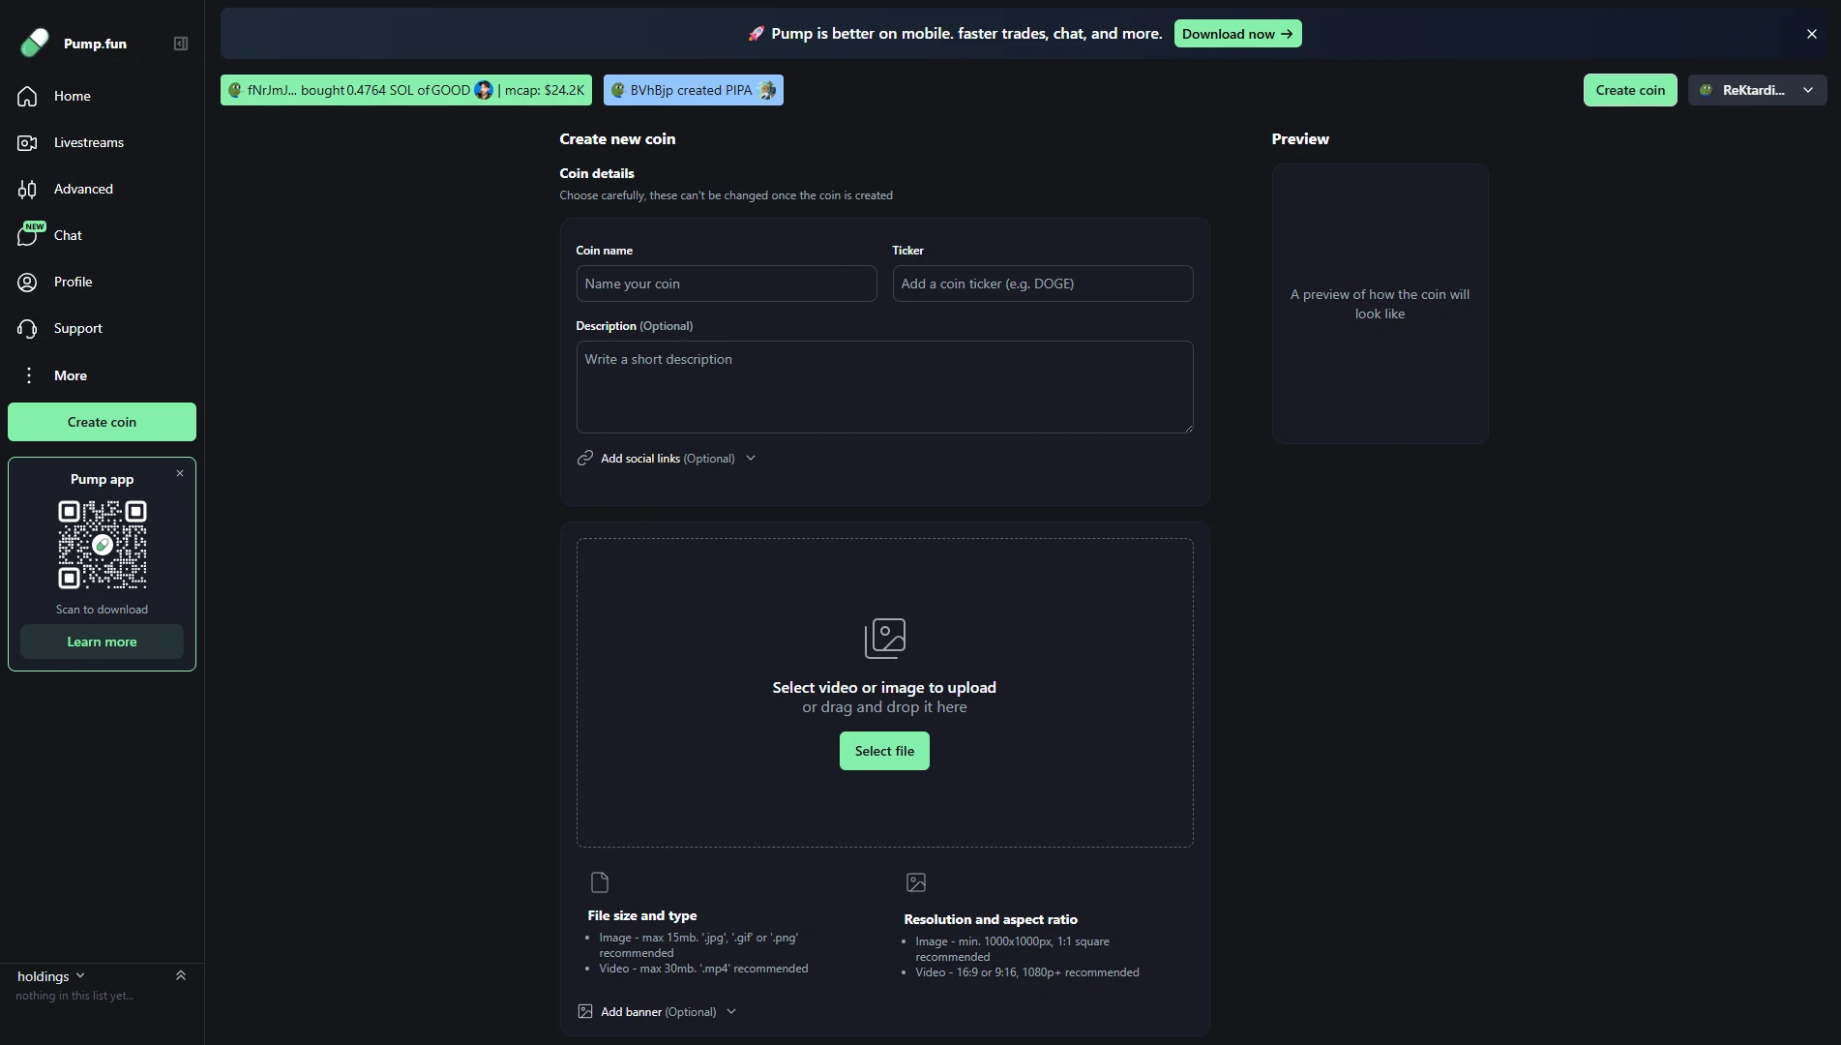Click the BVhBjp creator avatar icon
The image size is (1841, 1045).
[x=618, y=90]
